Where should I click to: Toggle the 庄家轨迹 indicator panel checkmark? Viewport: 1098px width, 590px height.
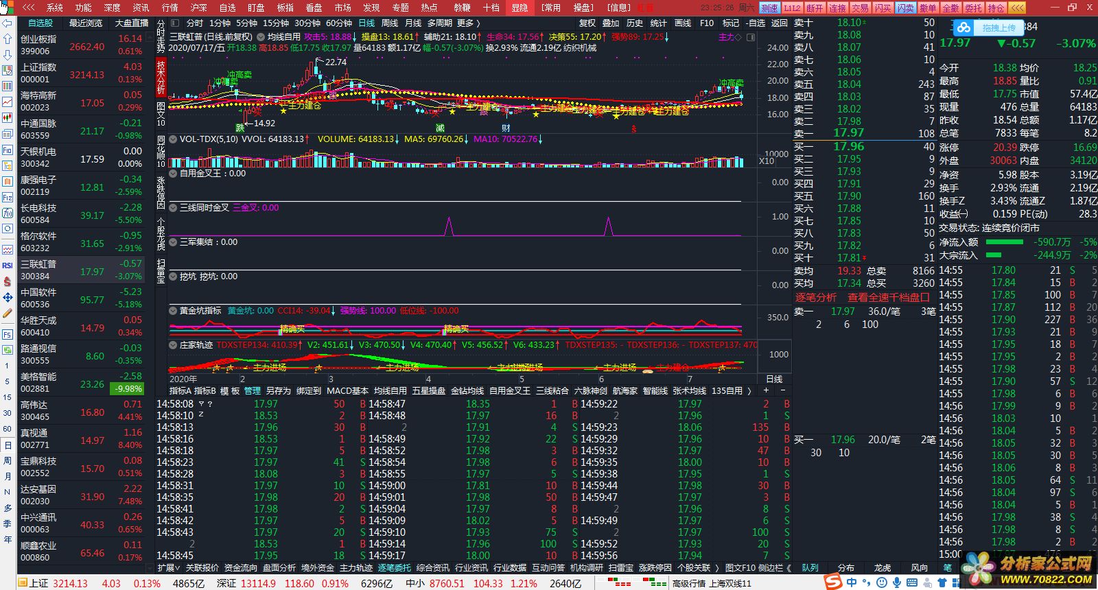click(x=173, y=345)
